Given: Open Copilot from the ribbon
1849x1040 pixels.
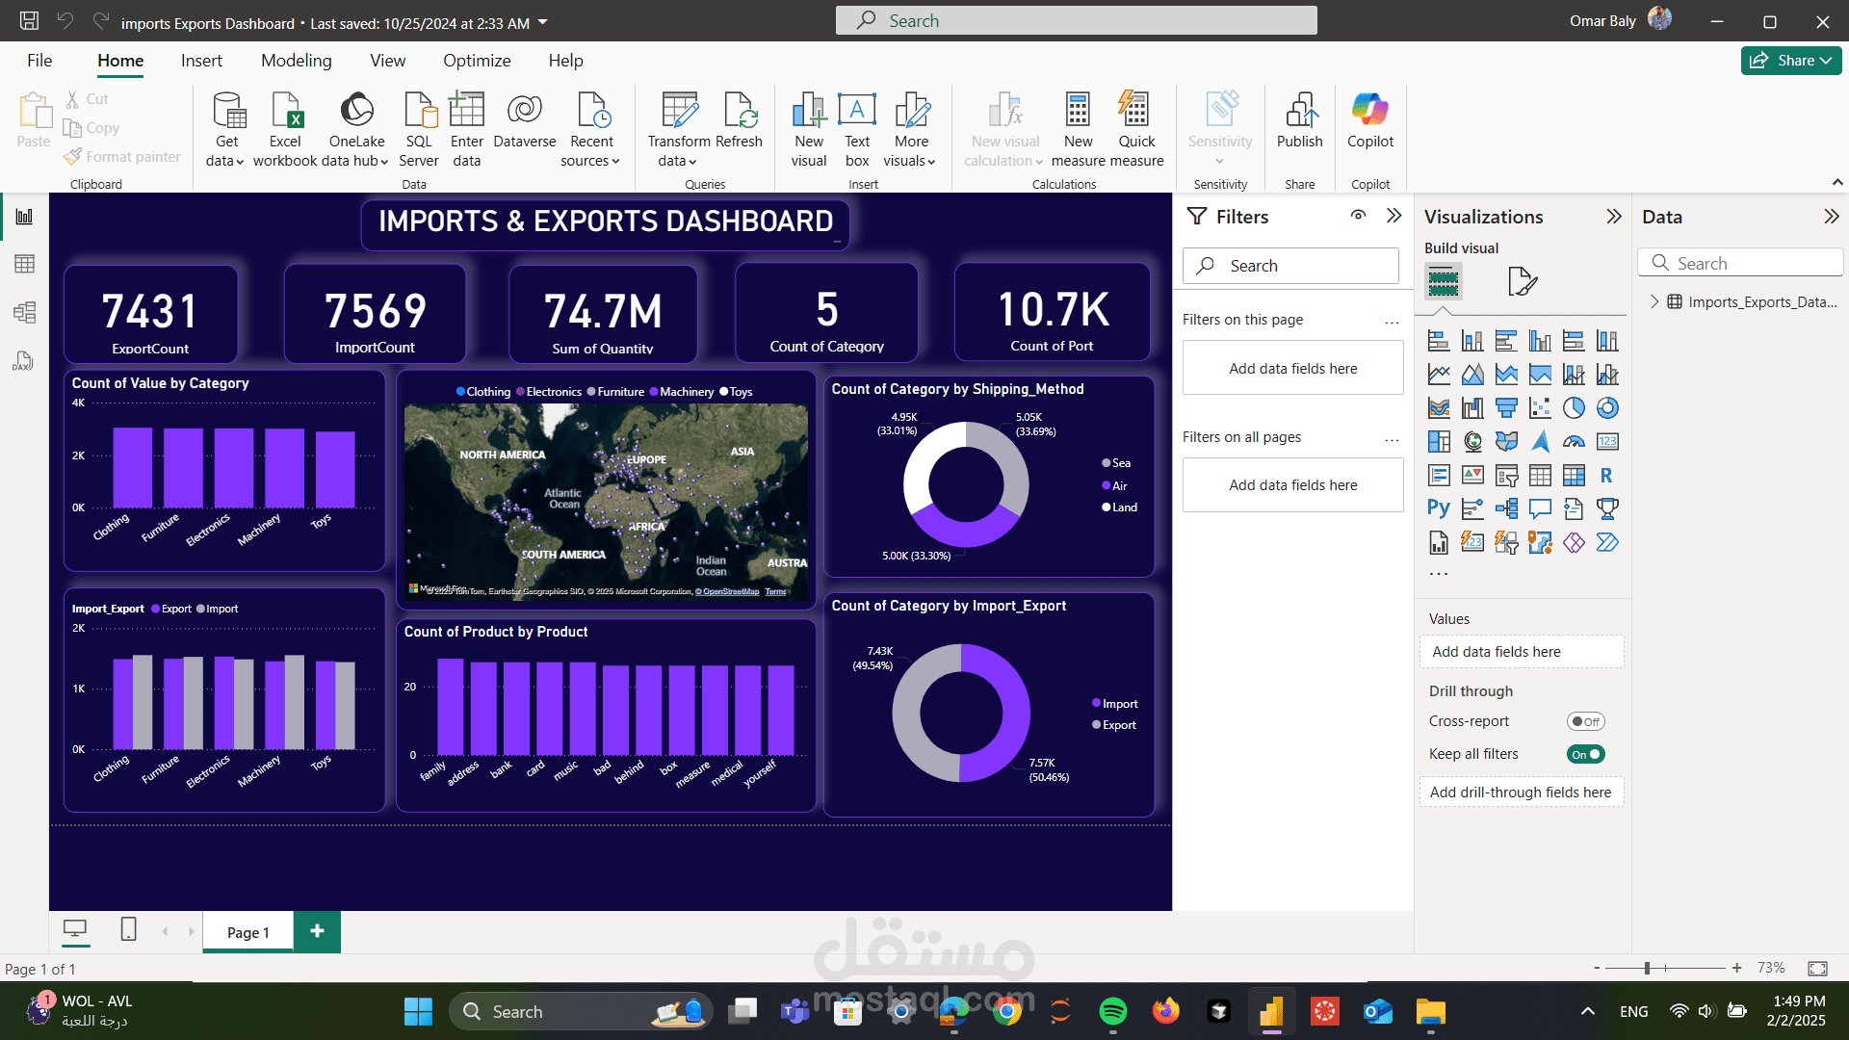Looking at the screenshot, I should point(1369,112).
